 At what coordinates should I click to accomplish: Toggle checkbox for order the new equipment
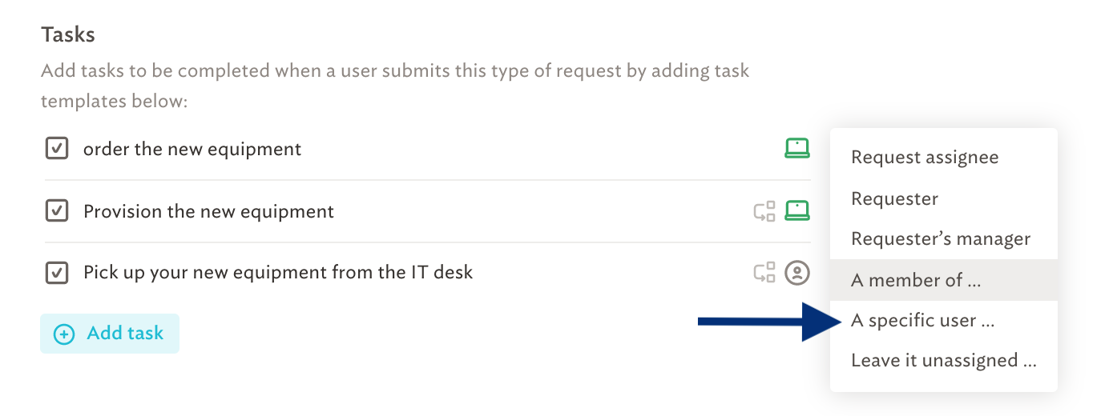pyautogui.click(x=56, y=149)
